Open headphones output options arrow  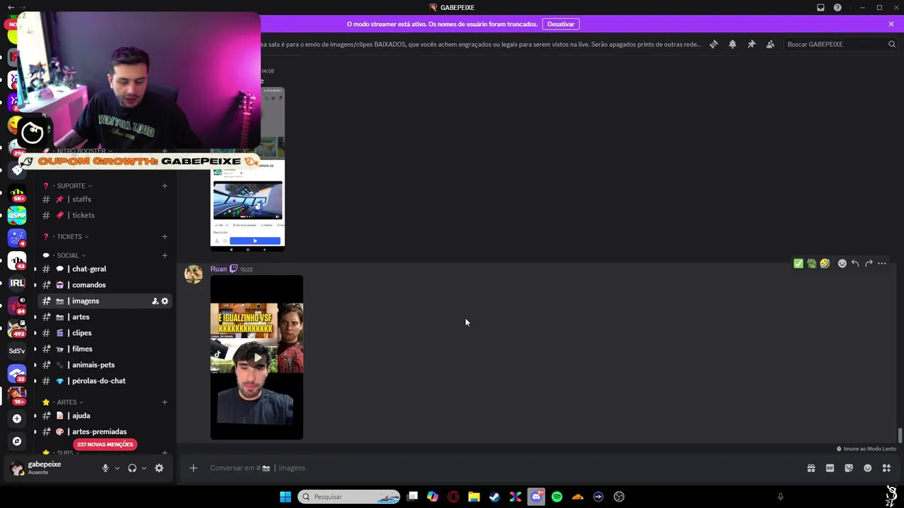[x=144, y=468]
